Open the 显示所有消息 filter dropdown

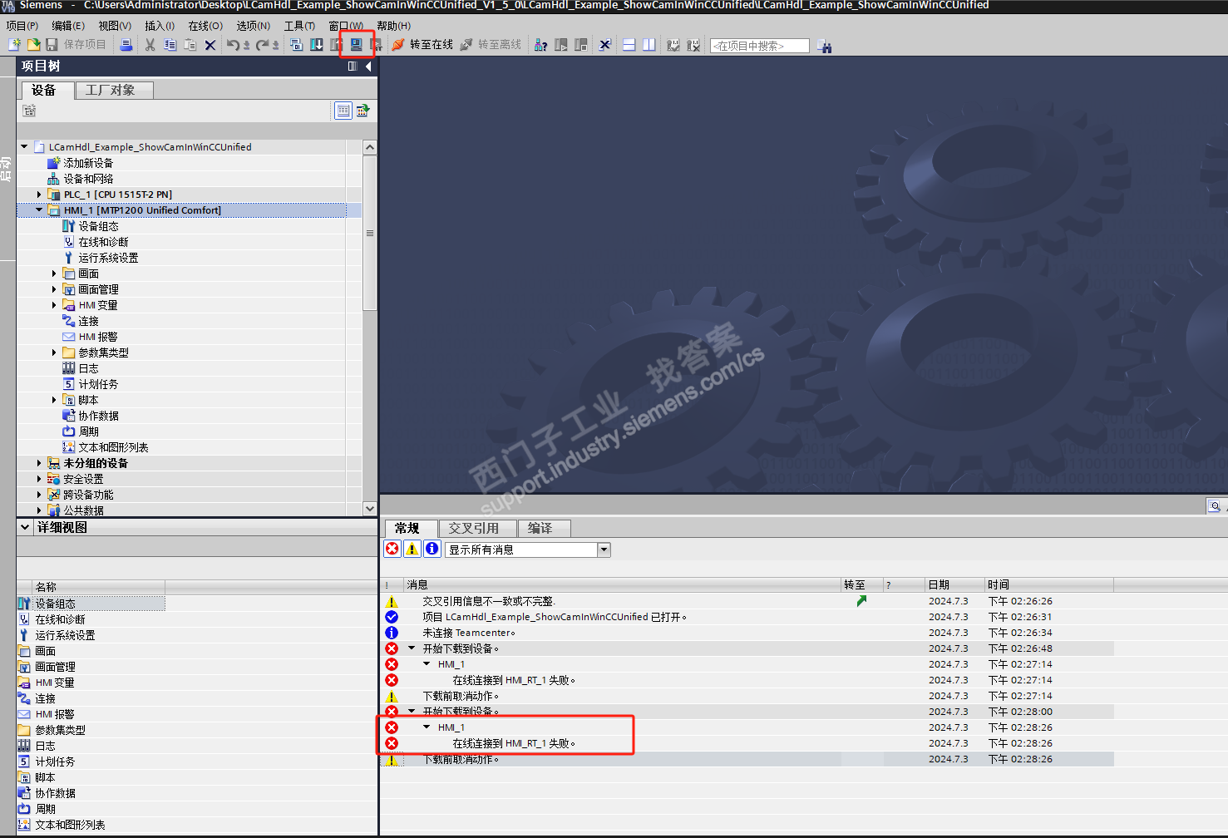604,550
